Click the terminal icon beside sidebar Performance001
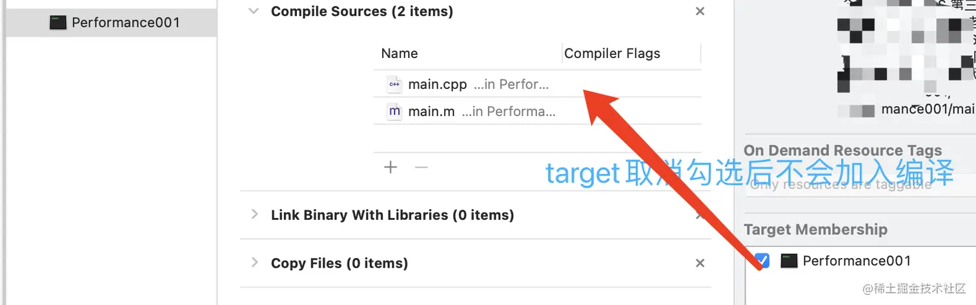The image size is (976, 305). point(58,23)
